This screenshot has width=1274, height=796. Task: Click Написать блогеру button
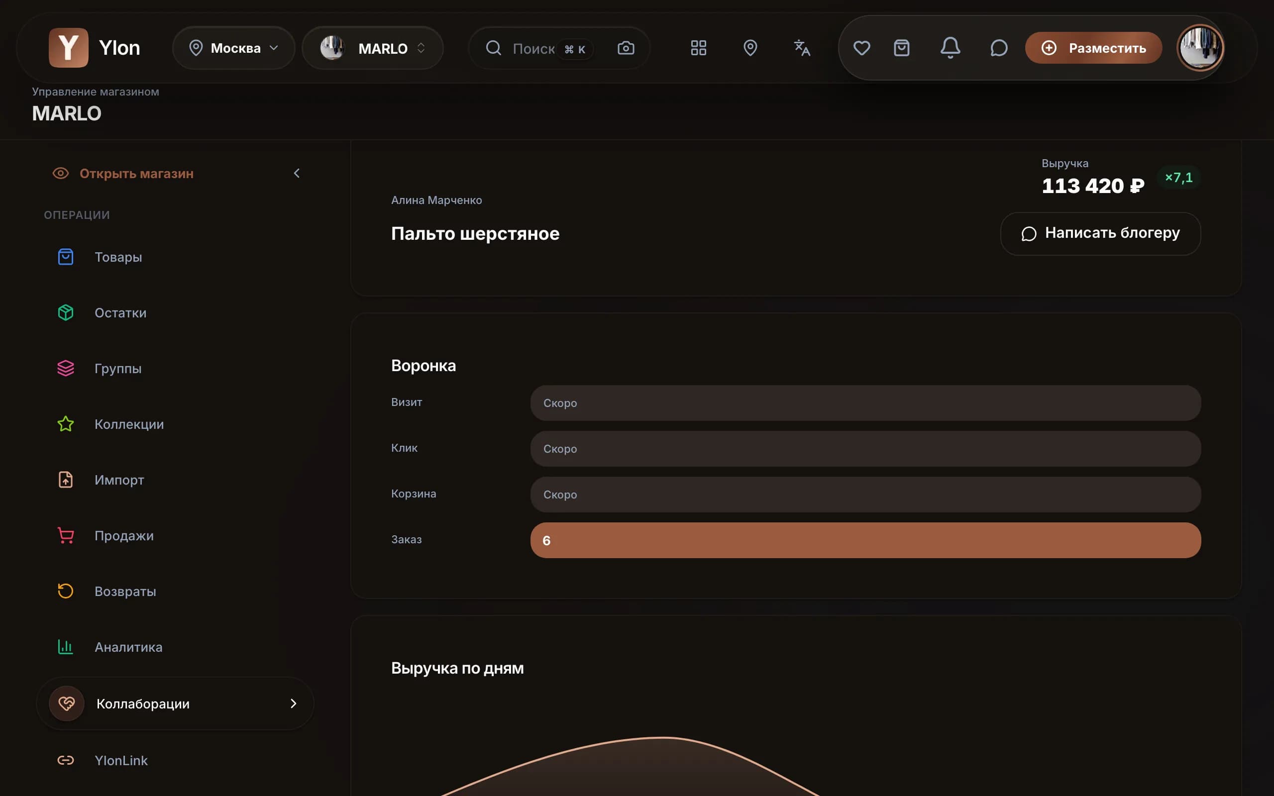pyautogui.click(x=1100, y=233)
